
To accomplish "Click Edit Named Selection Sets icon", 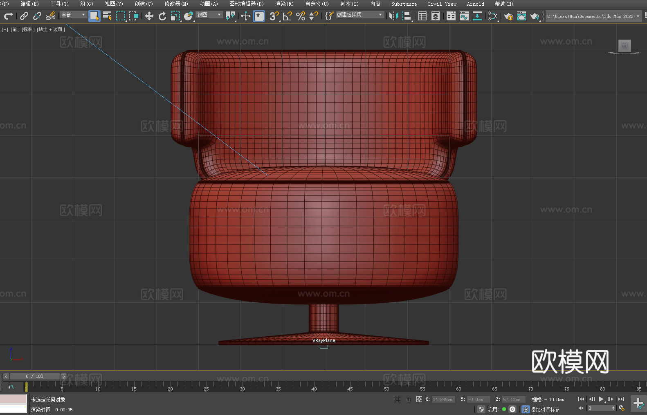I will [329, 16].
